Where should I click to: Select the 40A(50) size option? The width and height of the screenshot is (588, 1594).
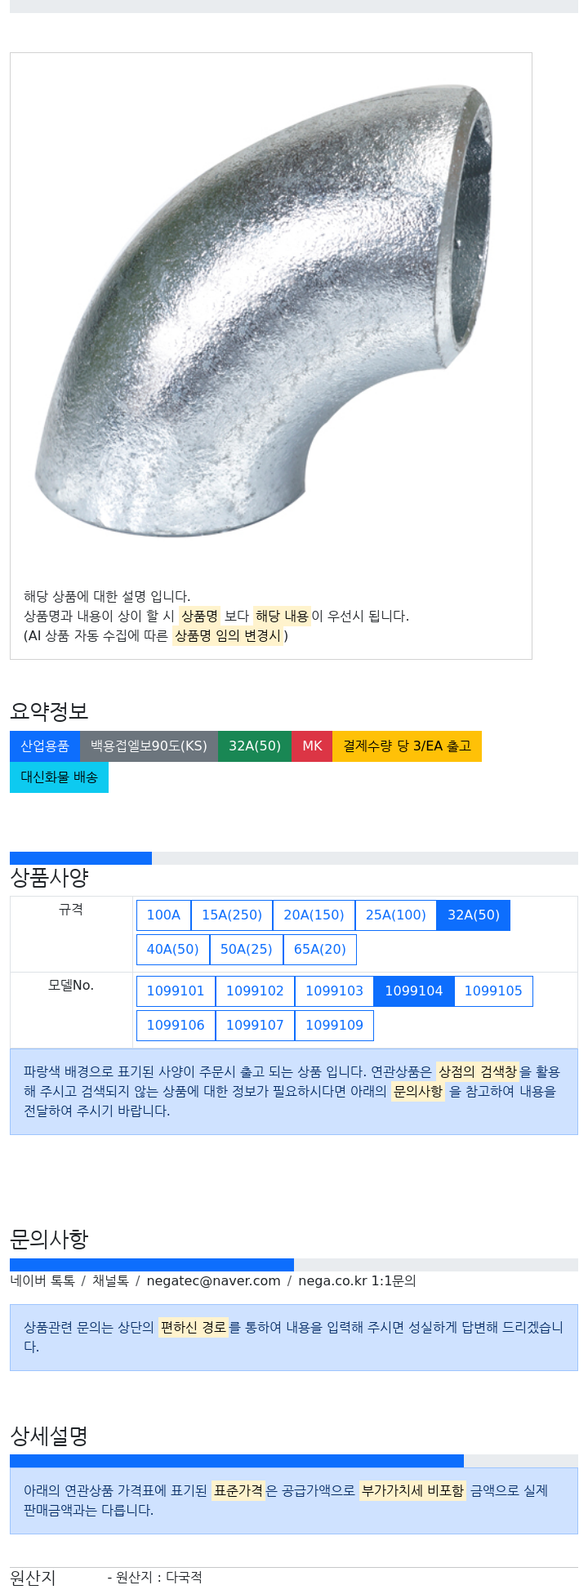[173, 950]
